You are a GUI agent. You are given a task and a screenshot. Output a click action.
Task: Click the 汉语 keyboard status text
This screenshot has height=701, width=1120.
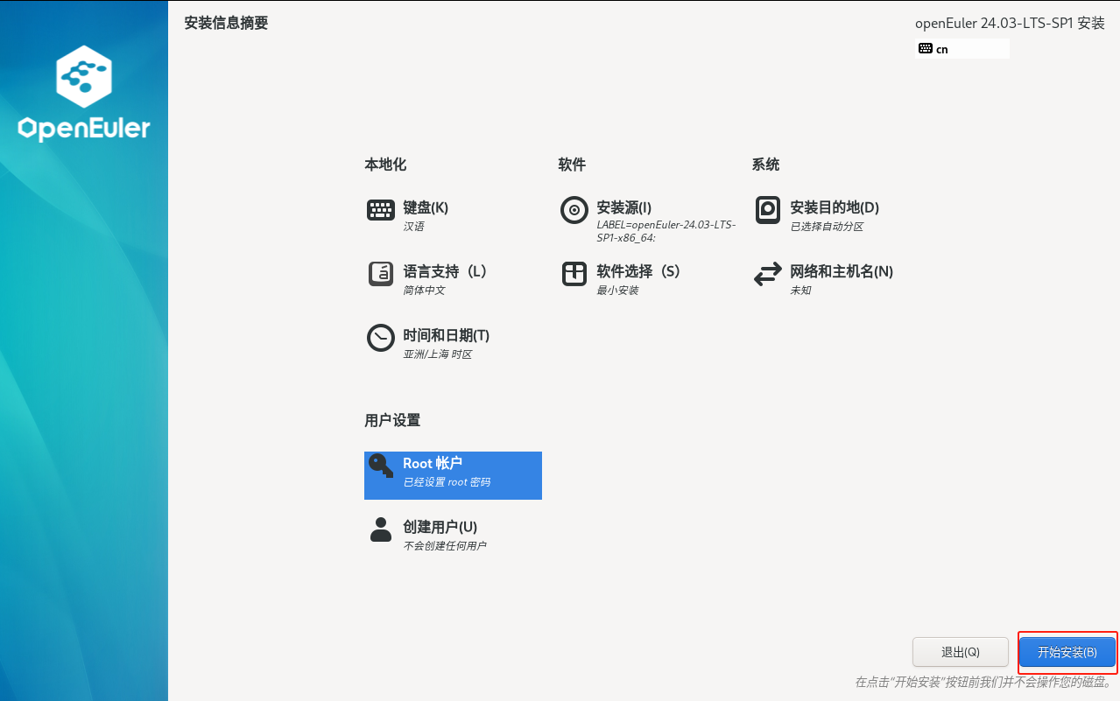click(413, 227)
